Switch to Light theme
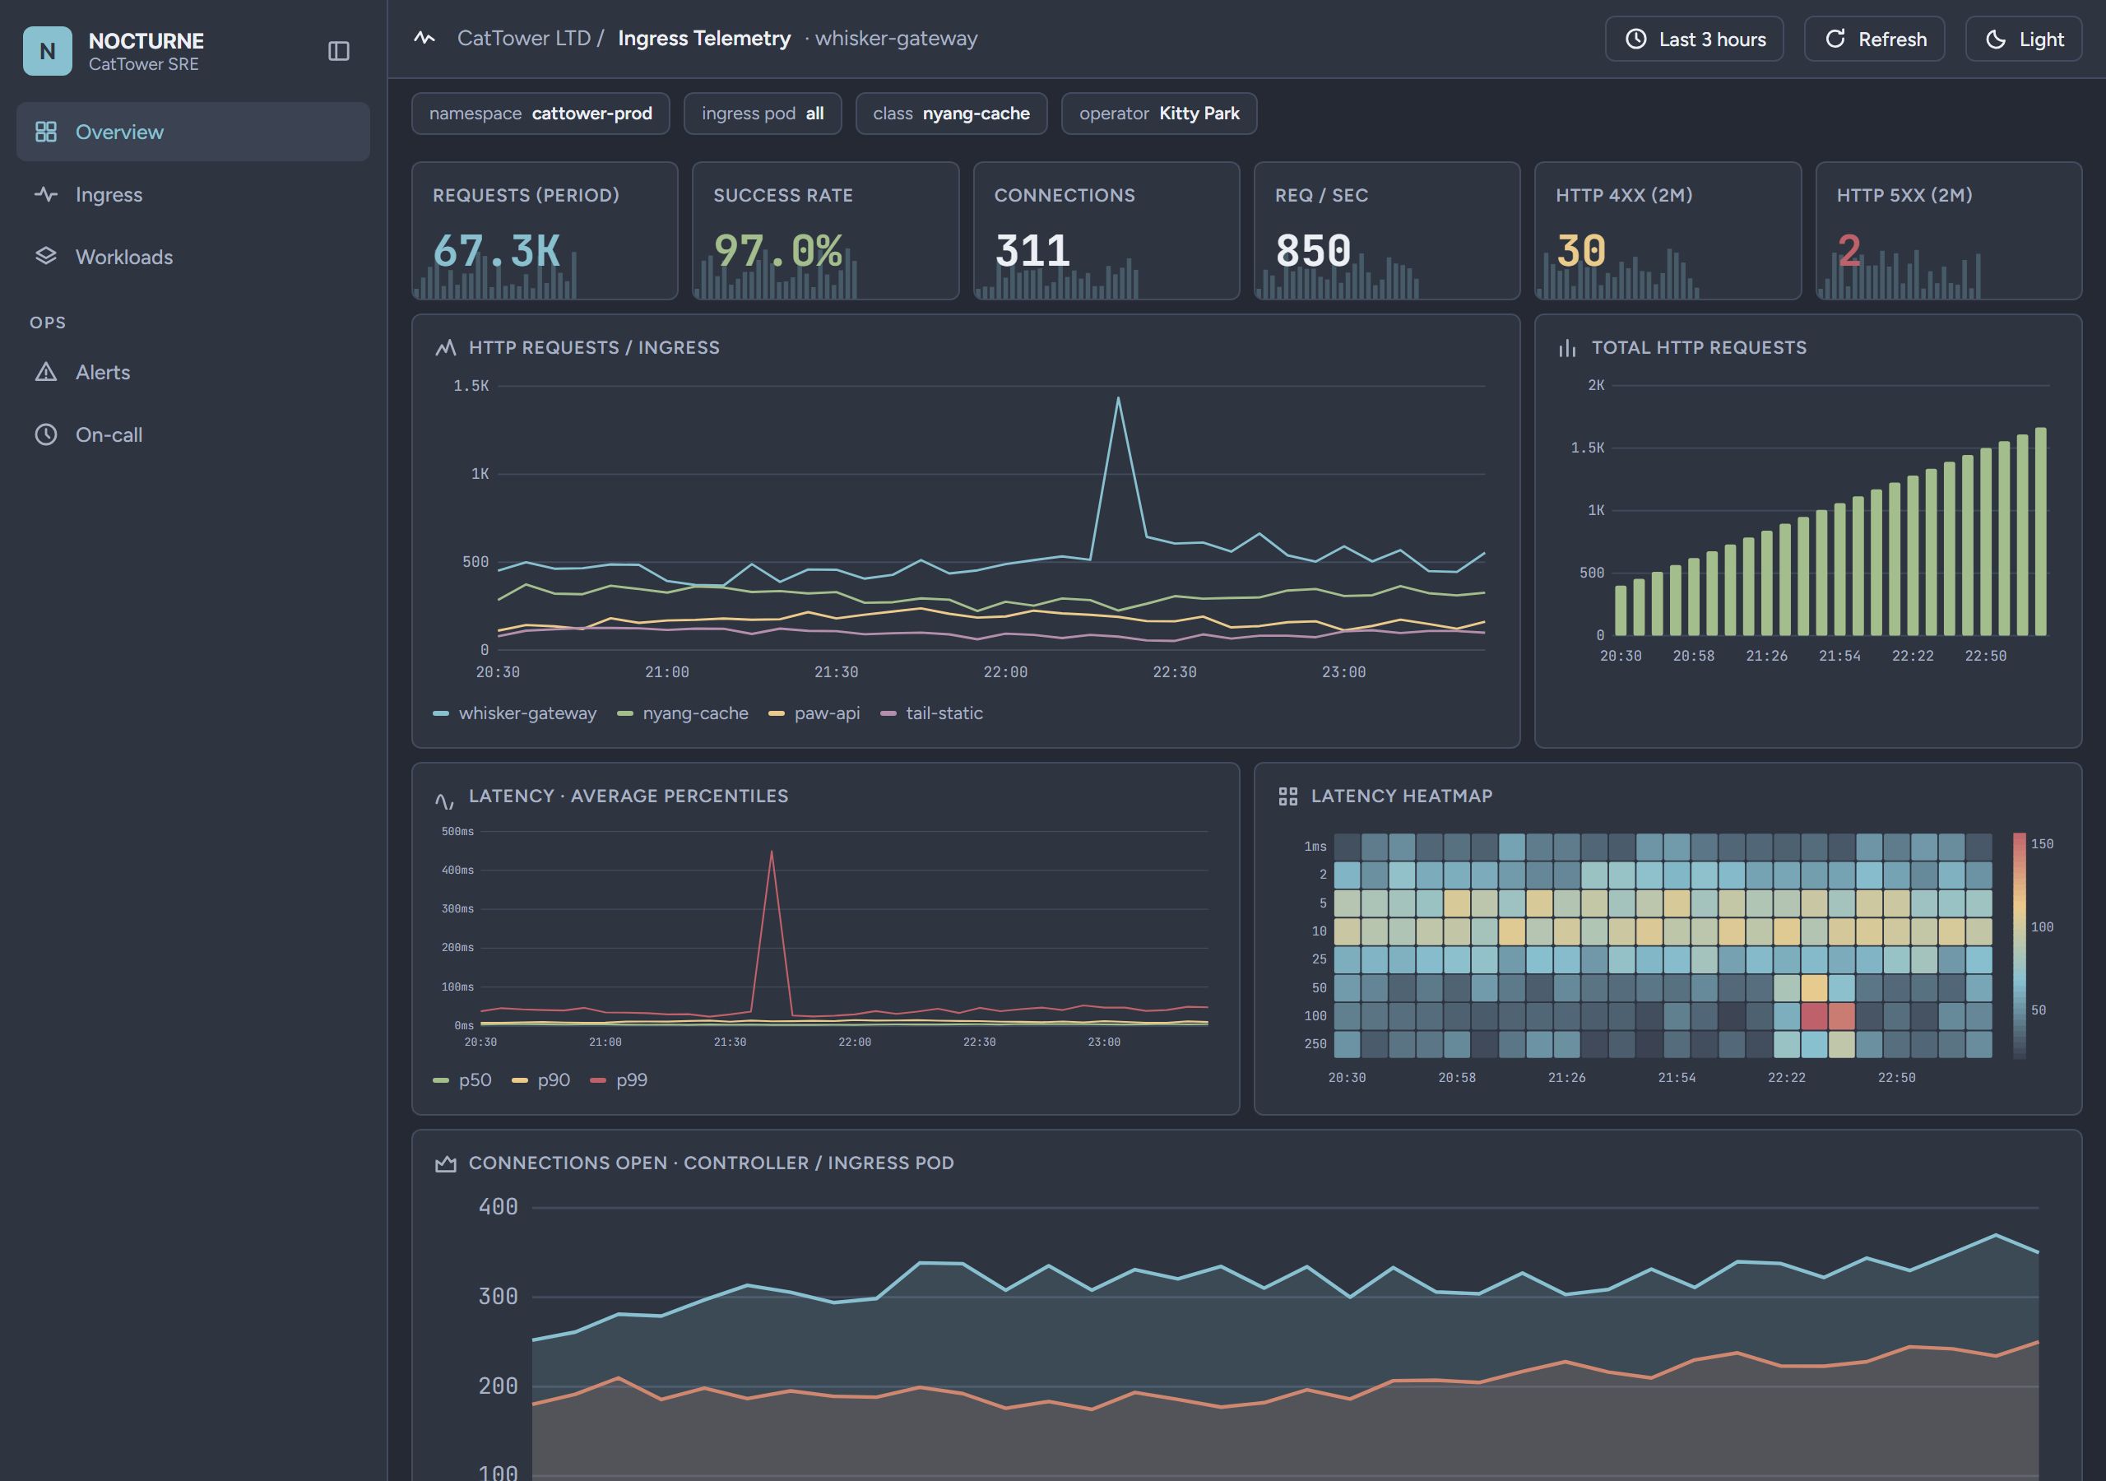Screen dimensions: 2106x1481 pyautogui.click(x=2024, y=39)
